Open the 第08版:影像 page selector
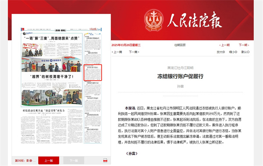This screenshot has width=263, height=166. [x=25, y=160]
